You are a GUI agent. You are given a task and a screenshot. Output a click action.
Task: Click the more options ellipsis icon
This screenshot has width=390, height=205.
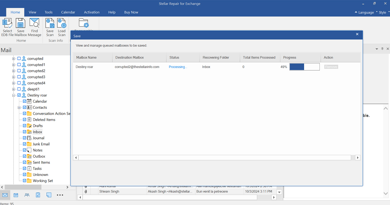(60, 195)
